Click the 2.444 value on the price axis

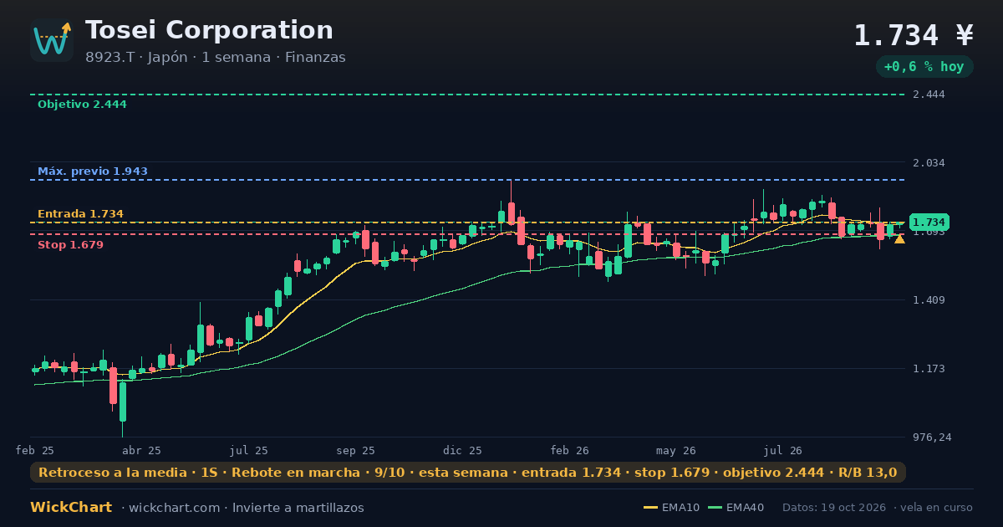click(x=929, y=95)
